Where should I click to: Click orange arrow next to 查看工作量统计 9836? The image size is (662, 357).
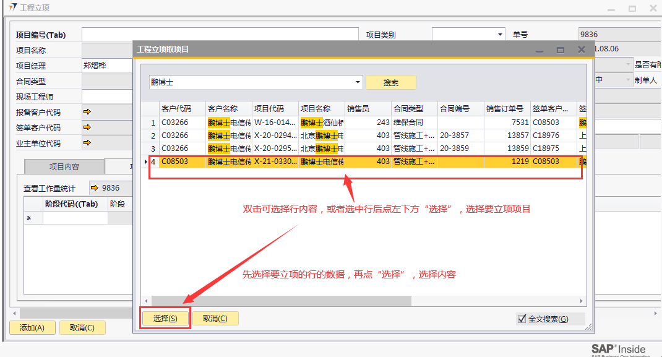point(95,188)
